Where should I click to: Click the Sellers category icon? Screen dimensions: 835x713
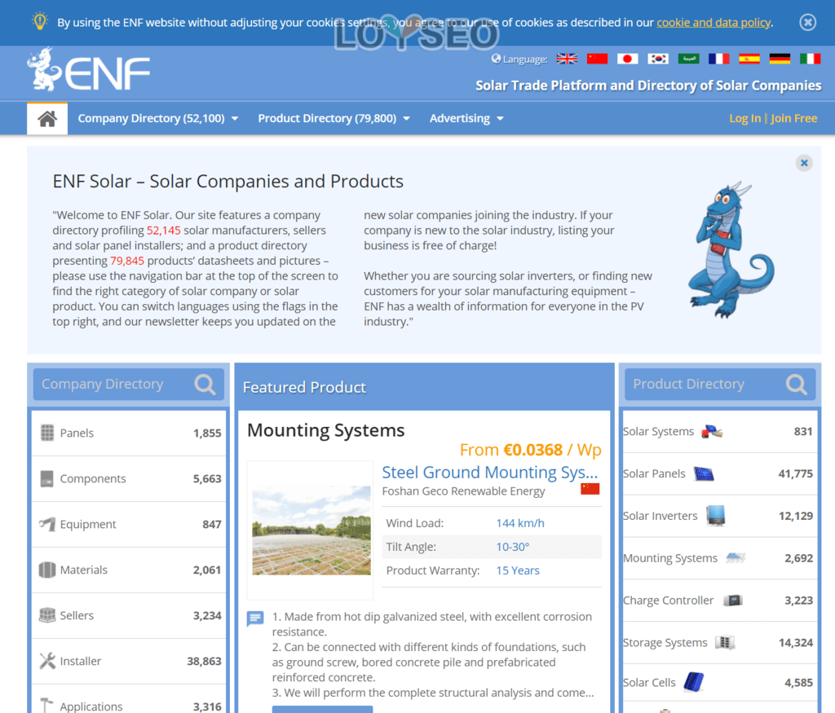click(46, 615)
